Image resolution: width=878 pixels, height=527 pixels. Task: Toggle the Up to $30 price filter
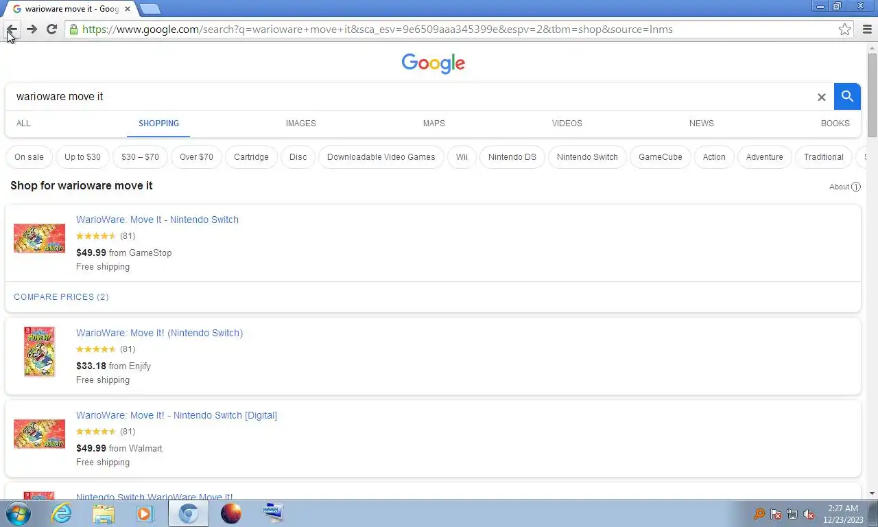click(82, 157)
